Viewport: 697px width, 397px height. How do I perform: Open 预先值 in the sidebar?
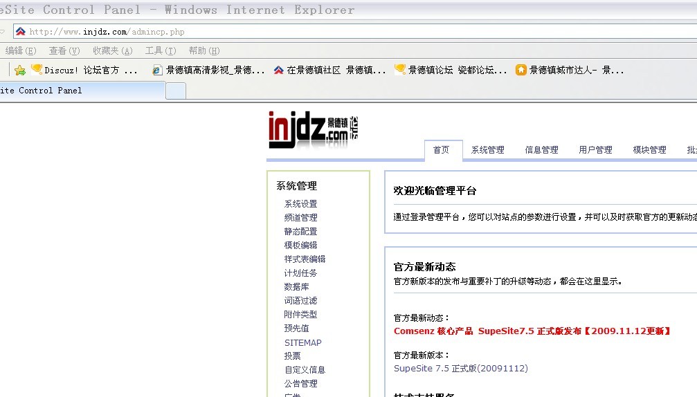coord(296,328)
